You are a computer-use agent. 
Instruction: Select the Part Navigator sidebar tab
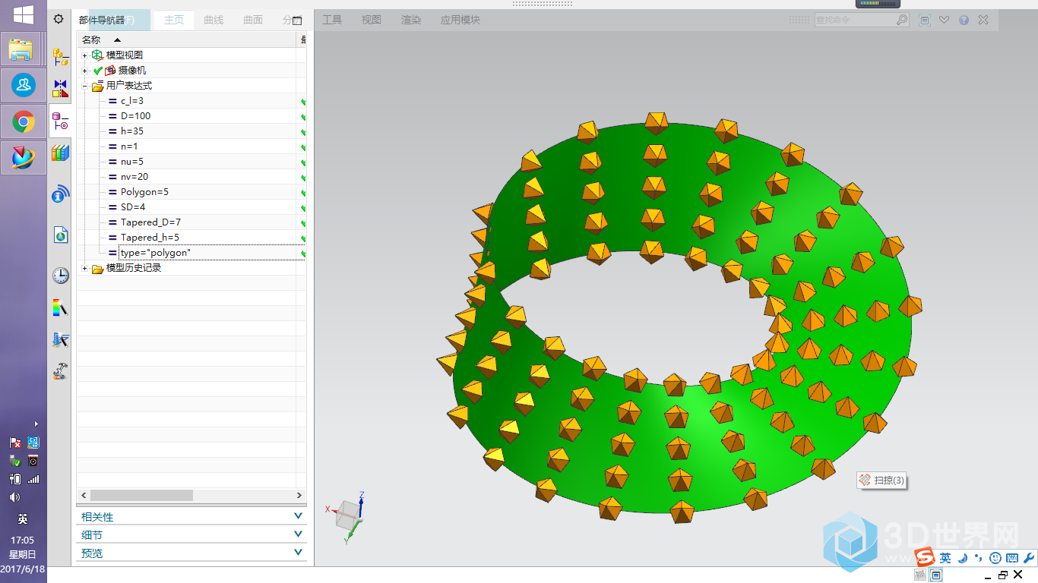pyautogui.click(x=61, y=121)
